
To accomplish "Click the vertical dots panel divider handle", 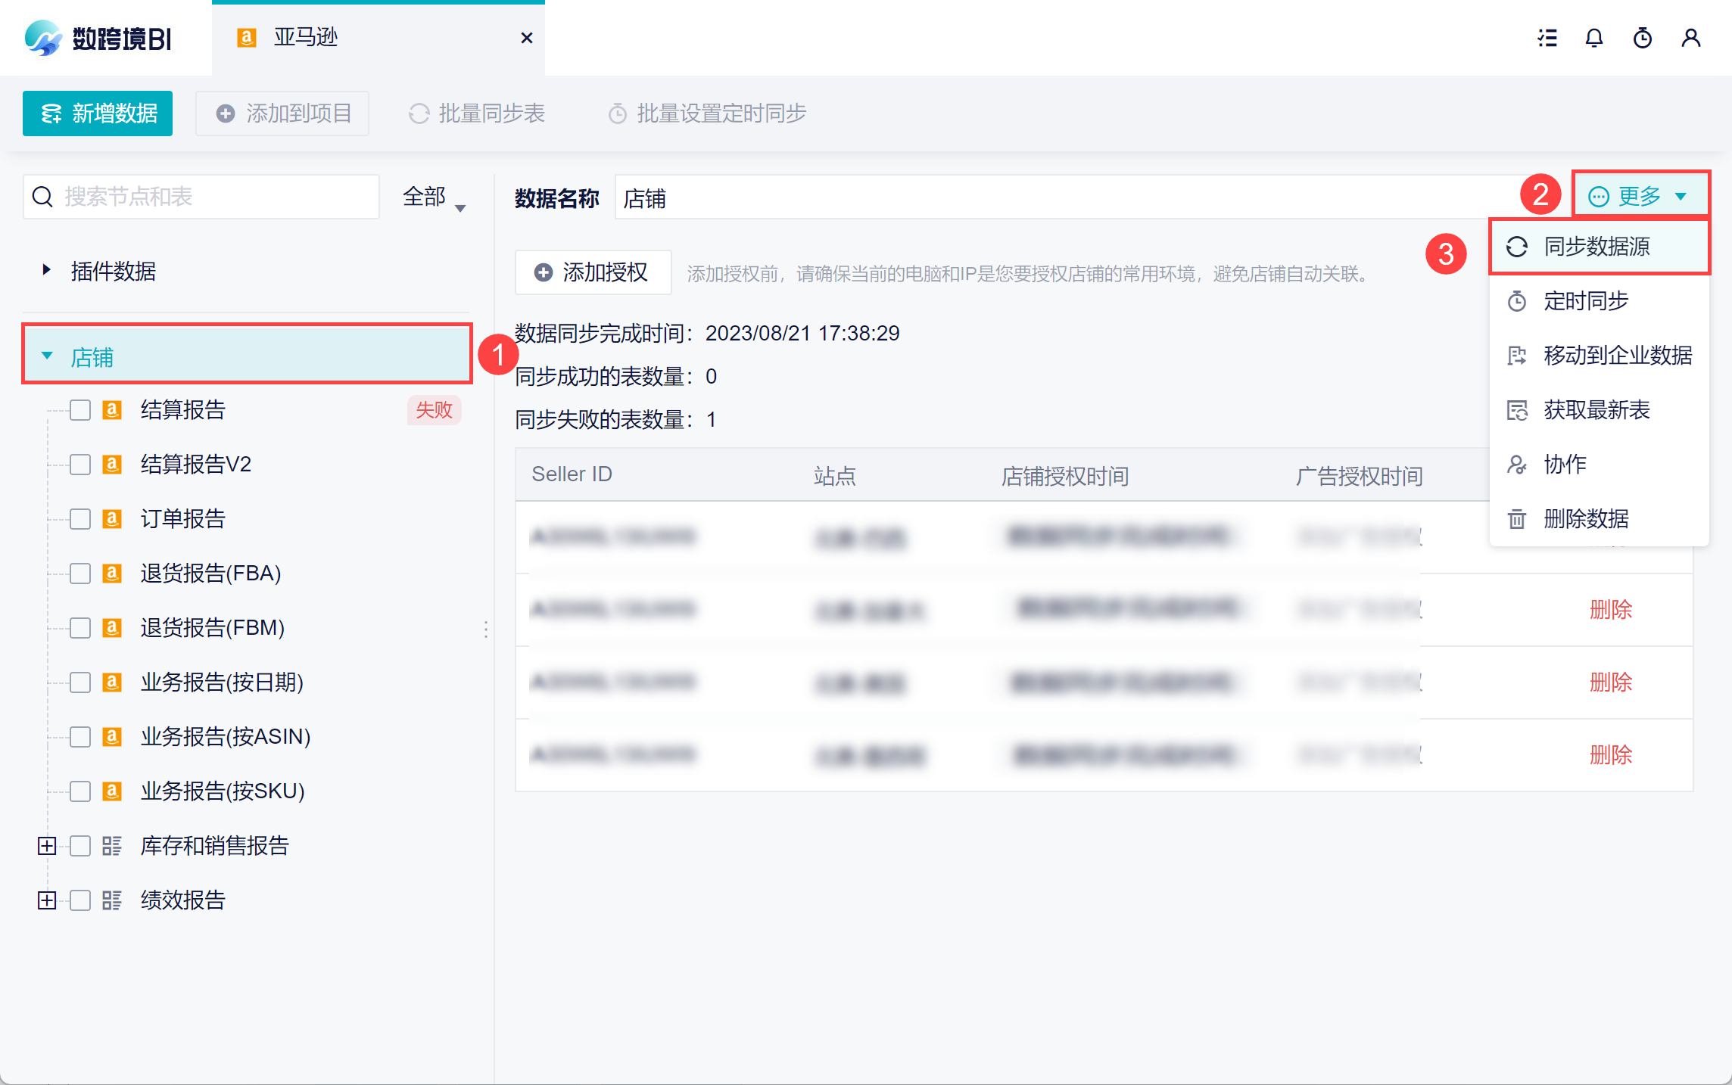I will tap(486, 630).
